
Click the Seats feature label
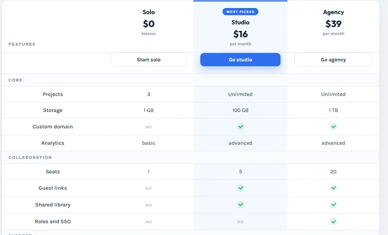point(53,172)
